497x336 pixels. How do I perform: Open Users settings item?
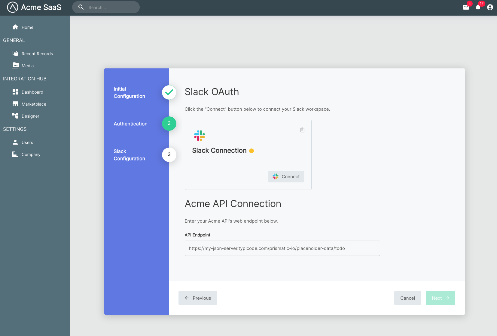pyautogui.click(x=27, y=142)
